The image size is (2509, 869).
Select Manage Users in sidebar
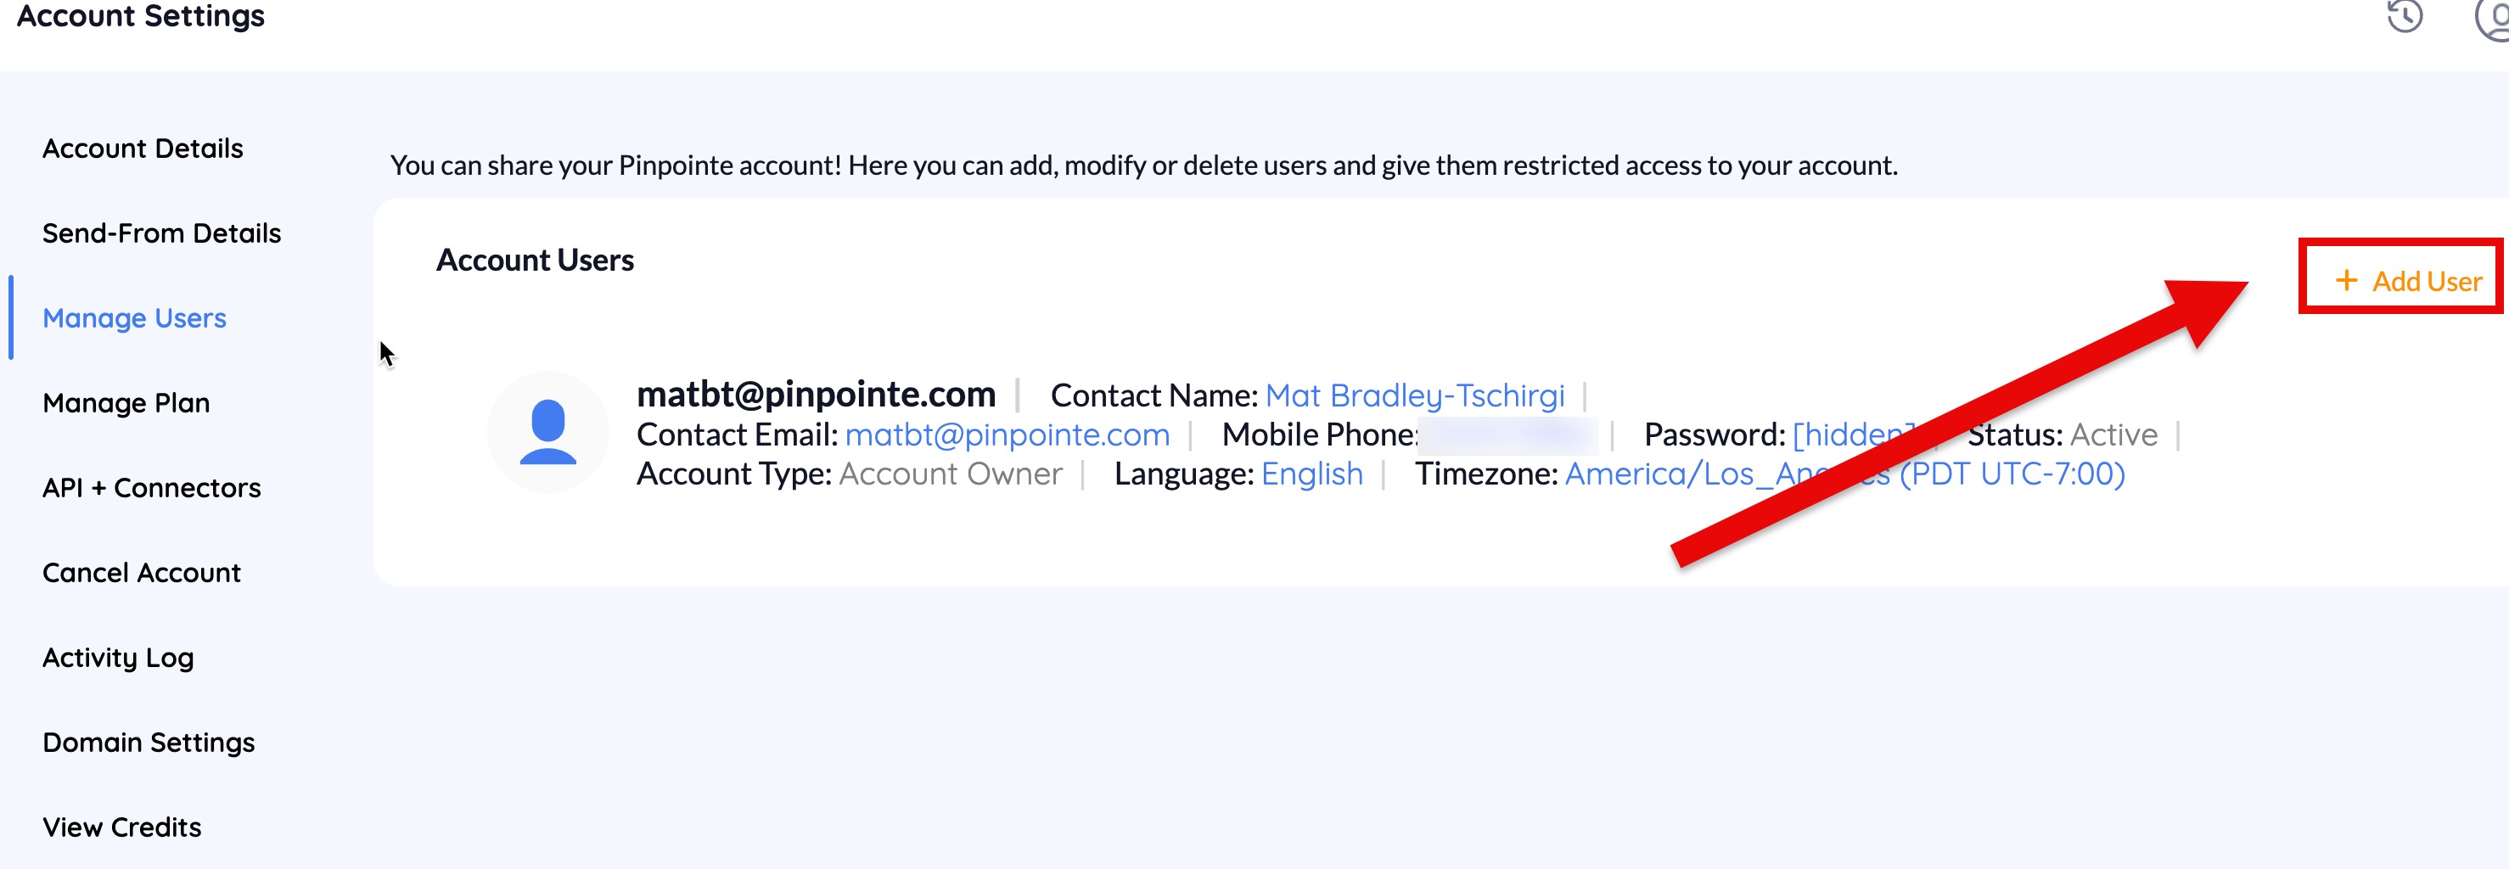(x=134, y=317)
